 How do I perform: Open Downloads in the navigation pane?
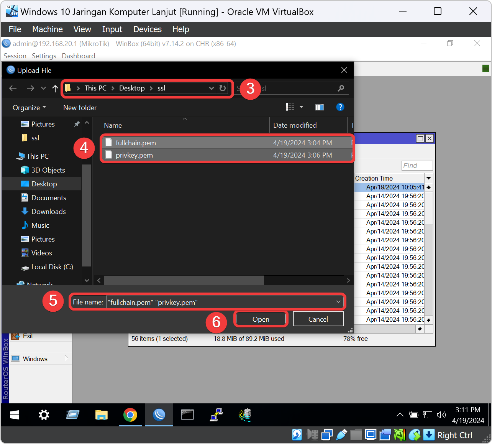tap(48, 212)
